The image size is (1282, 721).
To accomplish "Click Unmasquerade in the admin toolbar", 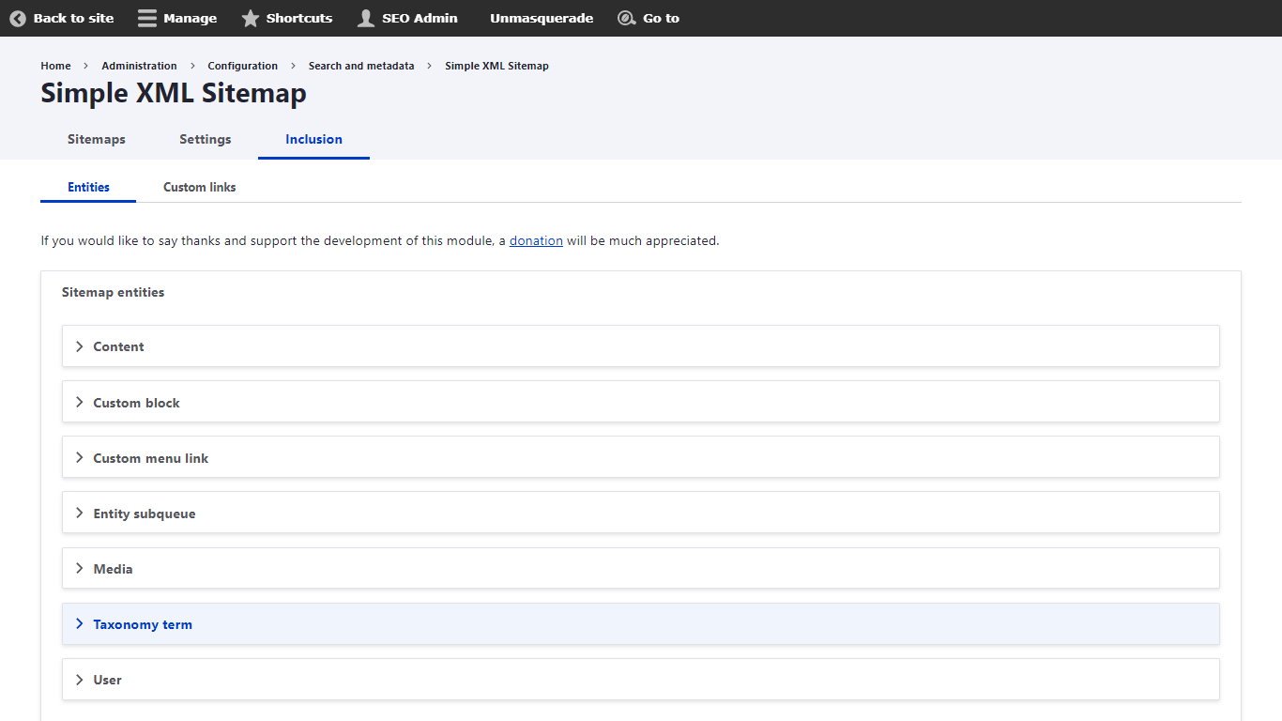I will pos(541,19).
